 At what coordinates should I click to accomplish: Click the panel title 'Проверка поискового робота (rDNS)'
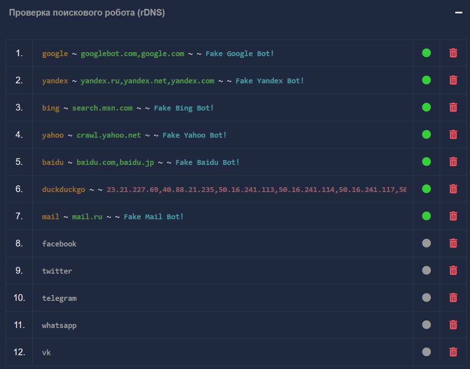pos(87,12)
